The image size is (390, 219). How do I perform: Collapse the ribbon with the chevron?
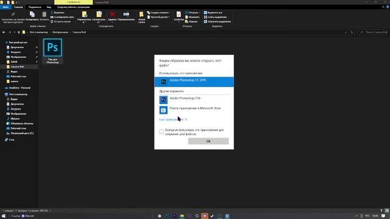pos(383,7)
